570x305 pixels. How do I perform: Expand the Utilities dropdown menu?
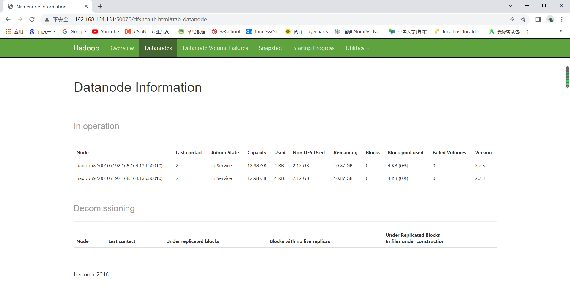[x=357, y=48]
